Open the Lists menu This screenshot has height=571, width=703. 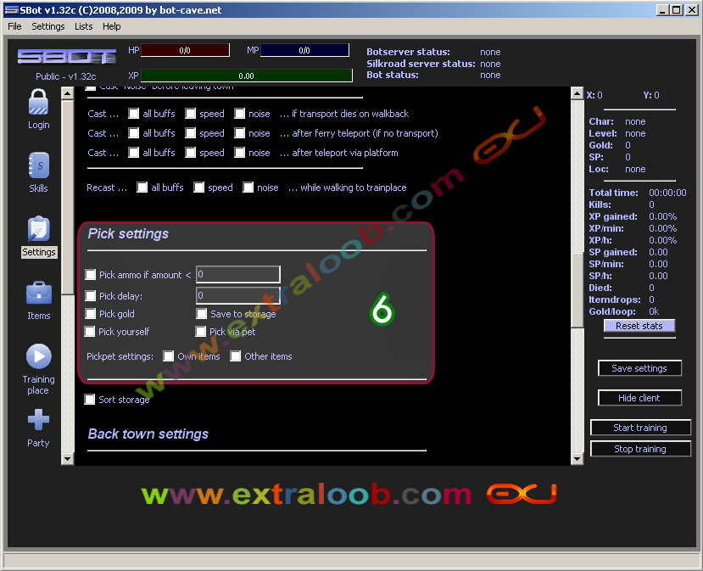83,26
